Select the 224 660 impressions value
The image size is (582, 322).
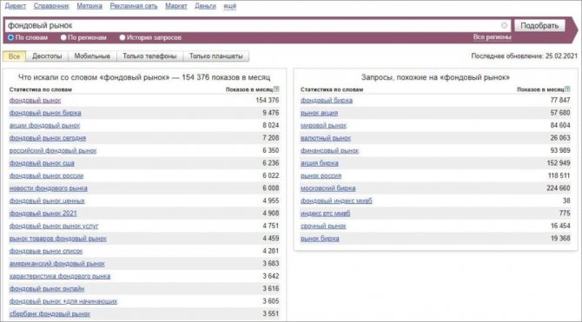point(559,188)
